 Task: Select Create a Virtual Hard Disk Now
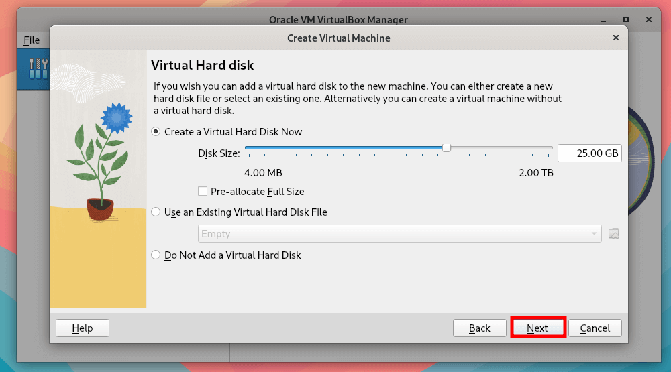[x=156, y=132]
